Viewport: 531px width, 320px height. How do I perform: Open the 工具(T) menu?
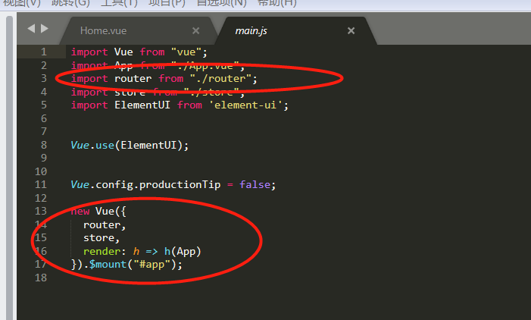(x=119, y=3)
